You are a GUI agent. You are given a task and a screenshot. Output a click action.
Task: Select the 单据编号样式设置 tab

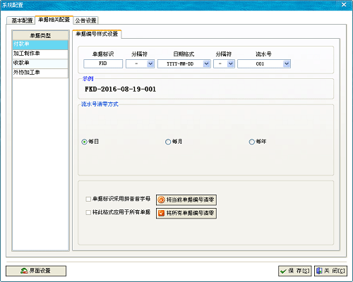tap(97, 34)
